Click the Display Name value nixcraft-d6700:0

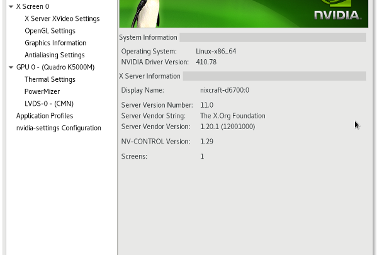[225, 90]
